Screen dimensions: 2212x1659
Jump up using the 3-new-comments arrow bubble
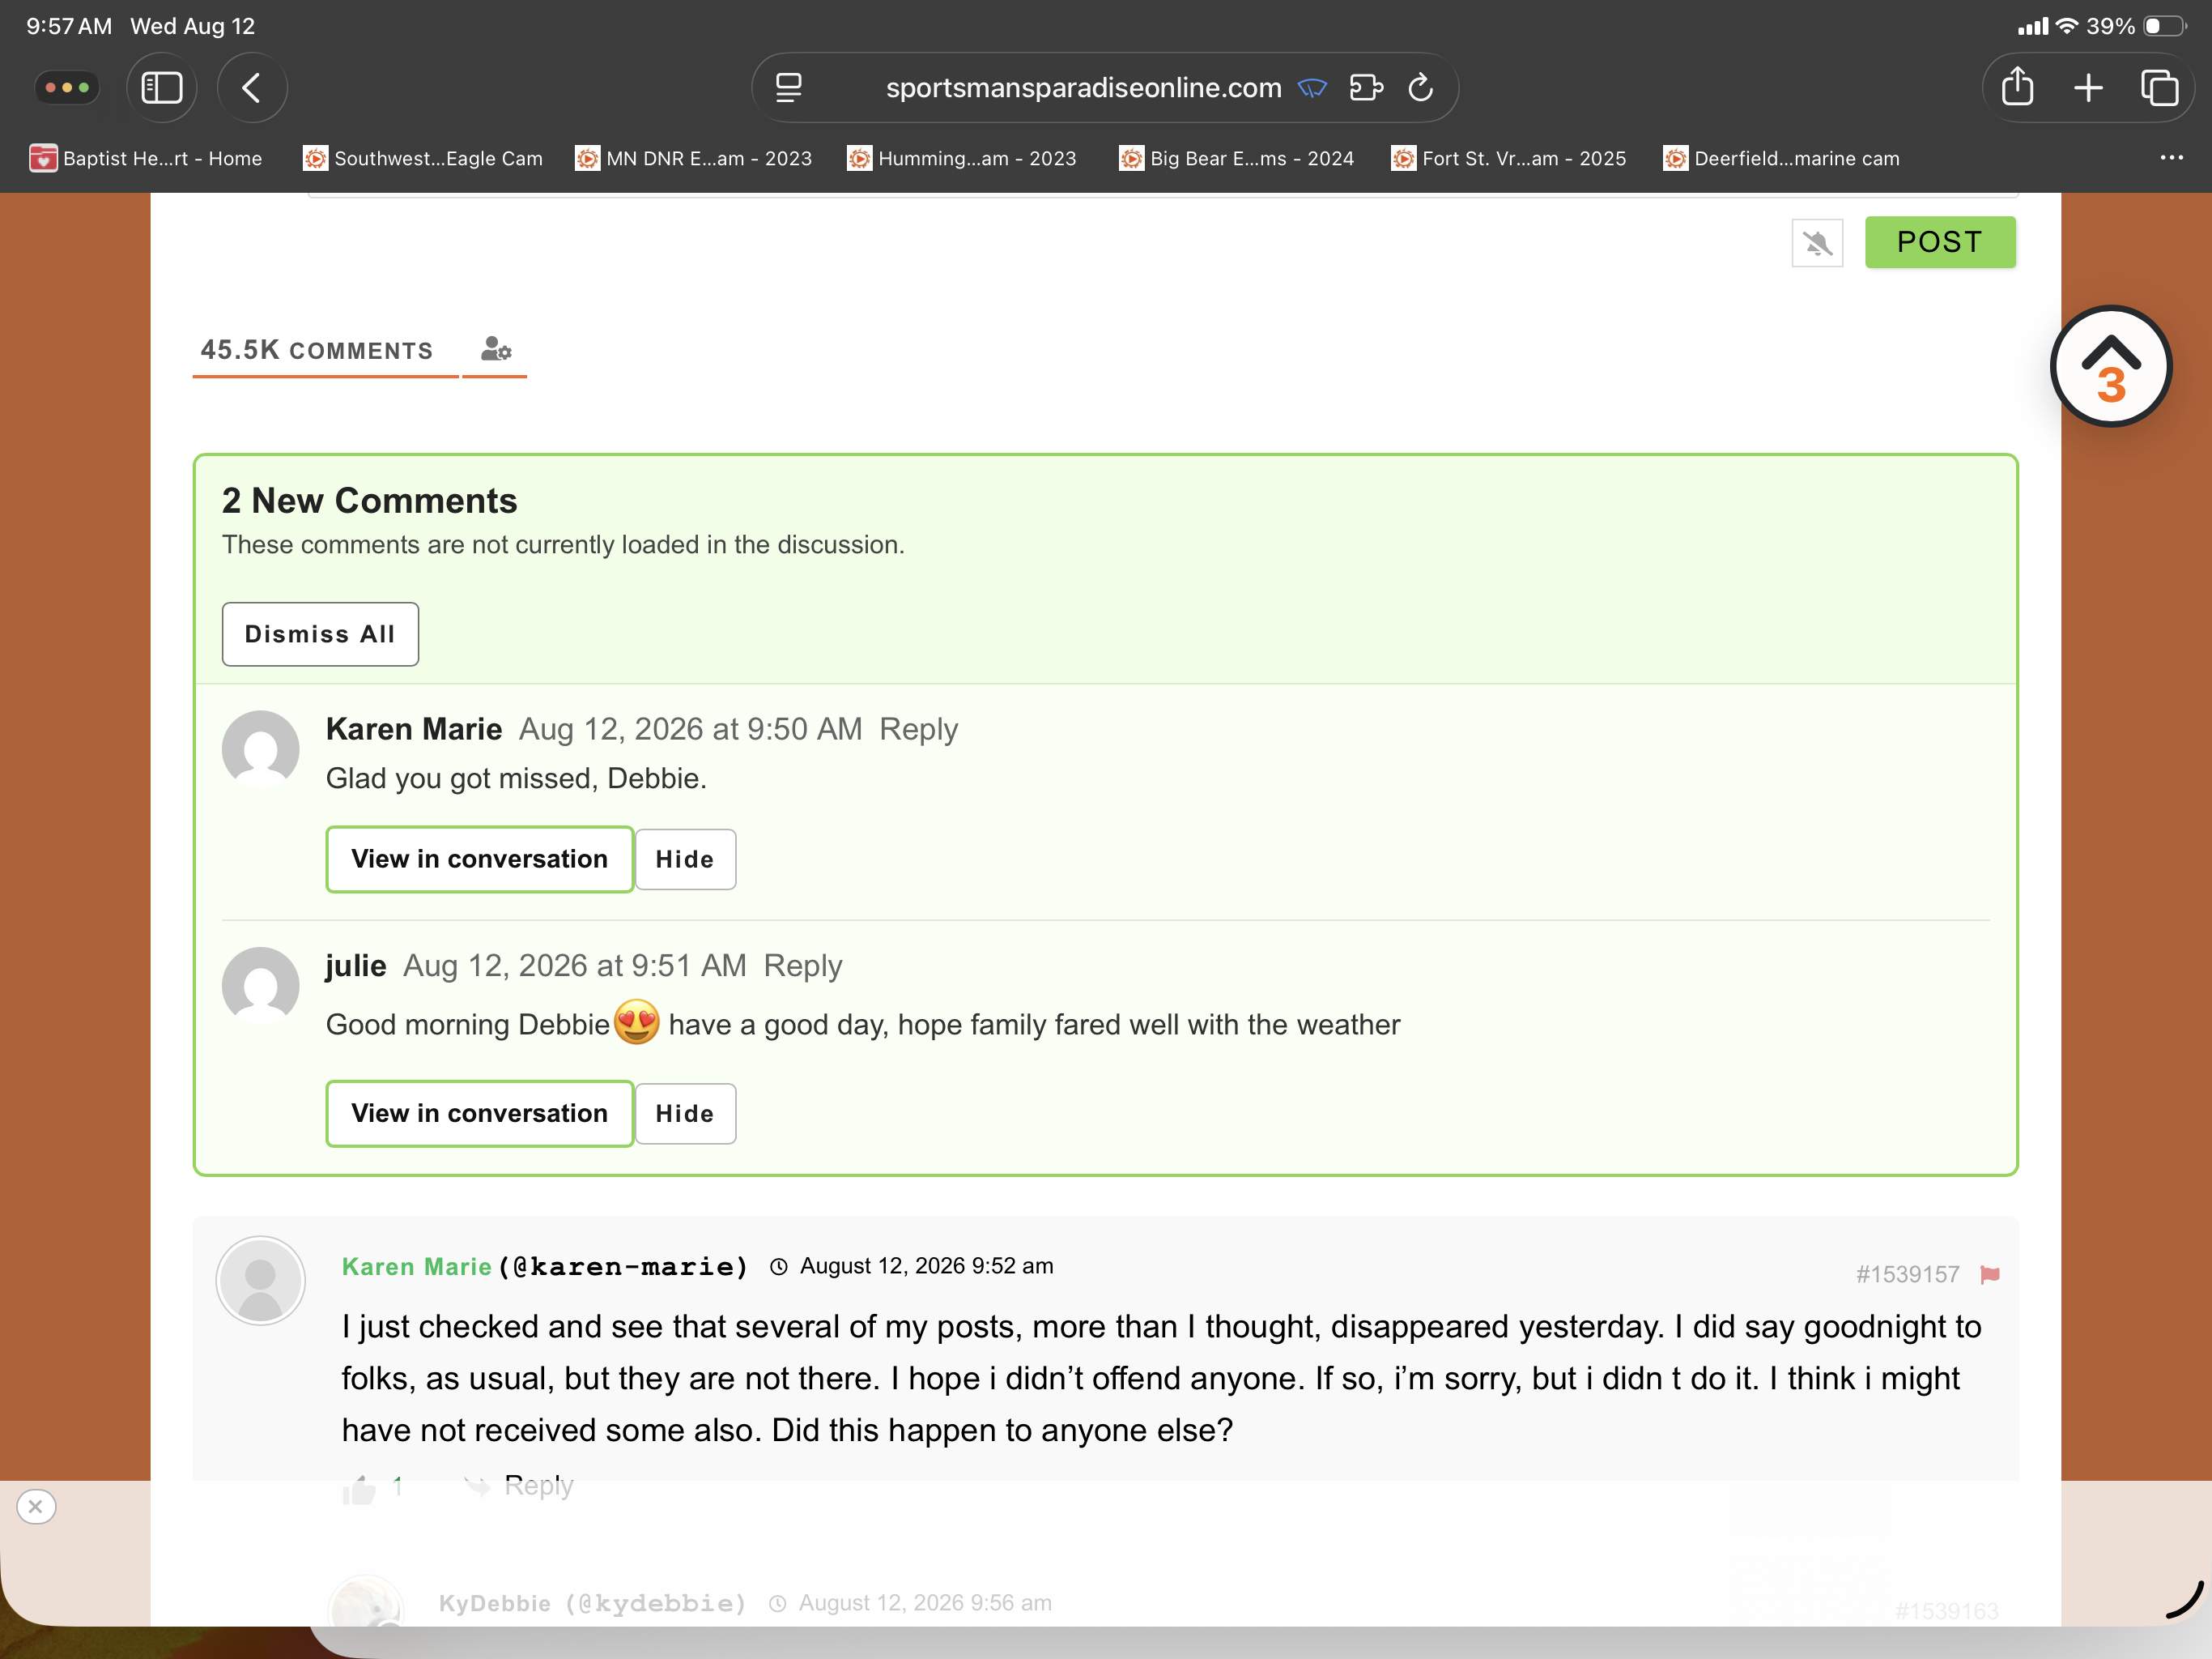[2110, 366]
